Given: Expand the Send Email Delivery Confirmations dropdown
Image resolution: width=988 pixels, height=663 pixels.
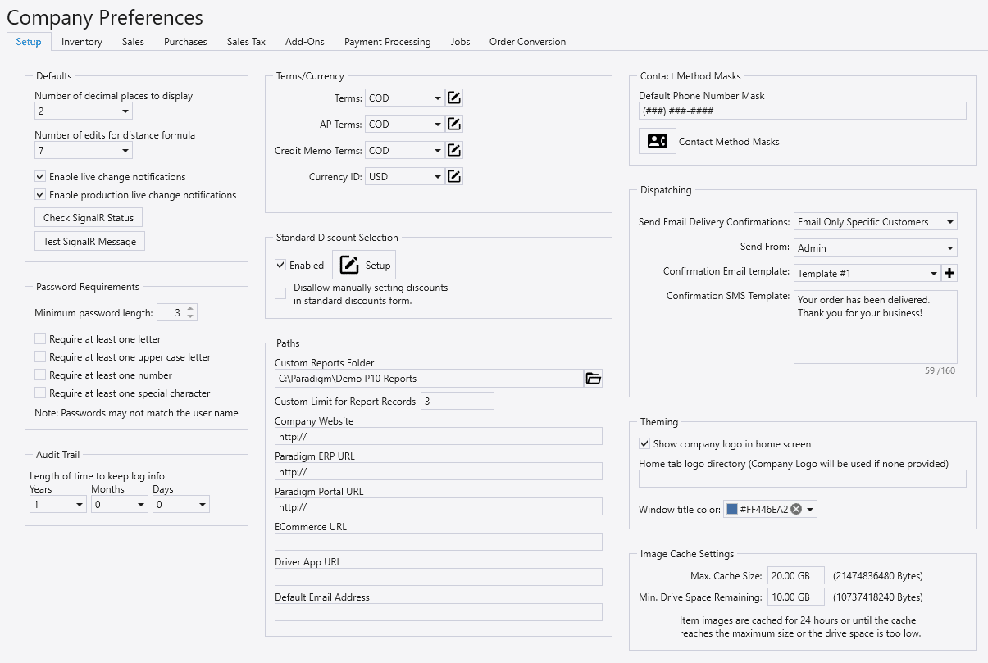Looking at the screenshot, I should pos(949,222).
